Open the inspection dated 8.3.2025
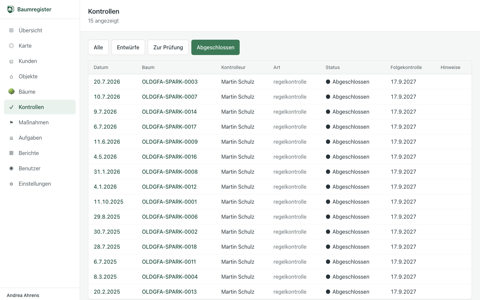Viewport: 480px width, 300px height. tap(105, 277)
